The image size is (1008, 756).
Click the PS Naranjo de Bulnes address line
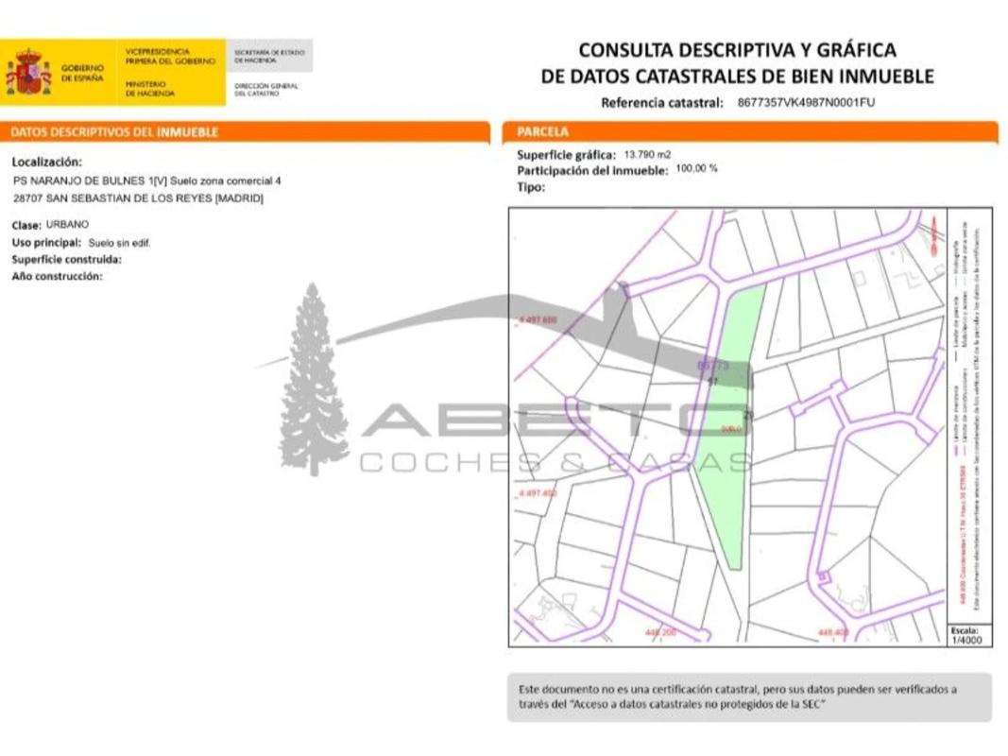click(146, 180)
